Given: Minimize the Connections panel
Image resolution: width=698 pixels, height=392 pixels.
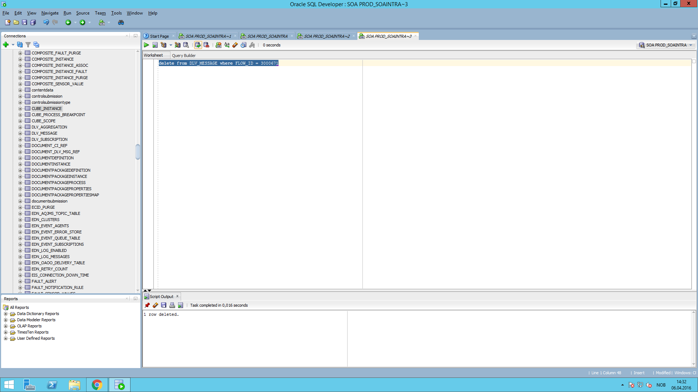Looking at the screenshot, I should [x=136, y=36].
